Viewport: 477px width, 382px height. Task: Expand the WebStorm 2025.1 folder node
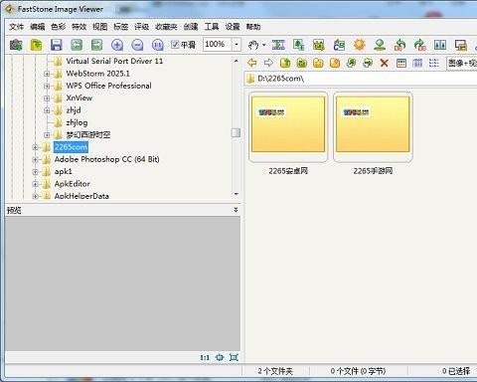pyautogui.click(x=47, y=74)
